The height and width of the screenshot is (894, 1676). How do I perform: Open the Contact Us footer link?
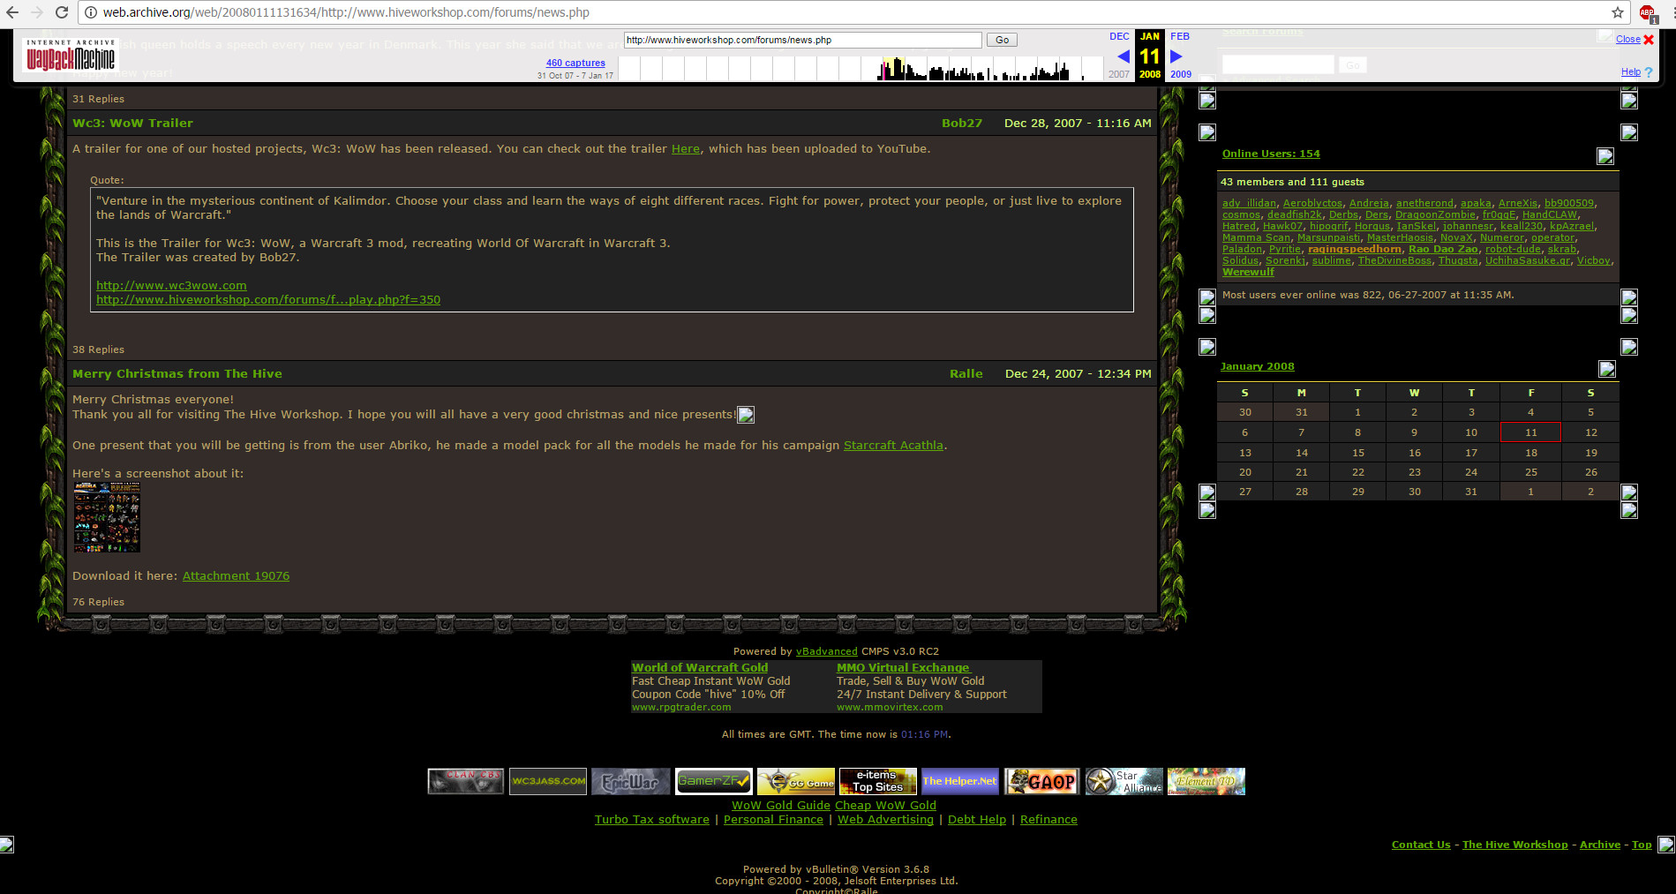(1421, 845)
